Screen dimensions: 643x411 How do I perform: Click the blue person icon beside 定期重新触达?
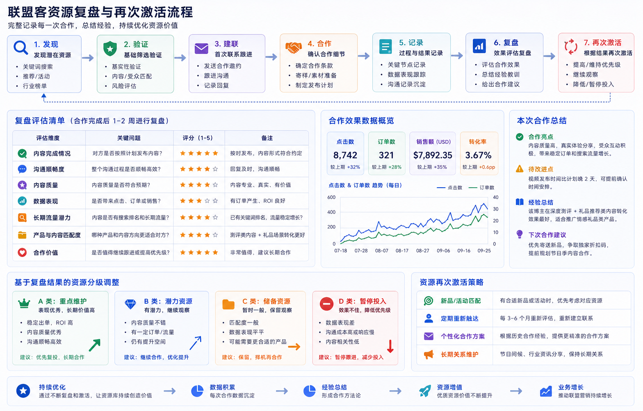click(429, 318)
